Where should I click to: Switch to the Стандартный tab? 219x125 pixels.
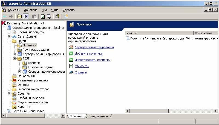click(x=98, y=116)
